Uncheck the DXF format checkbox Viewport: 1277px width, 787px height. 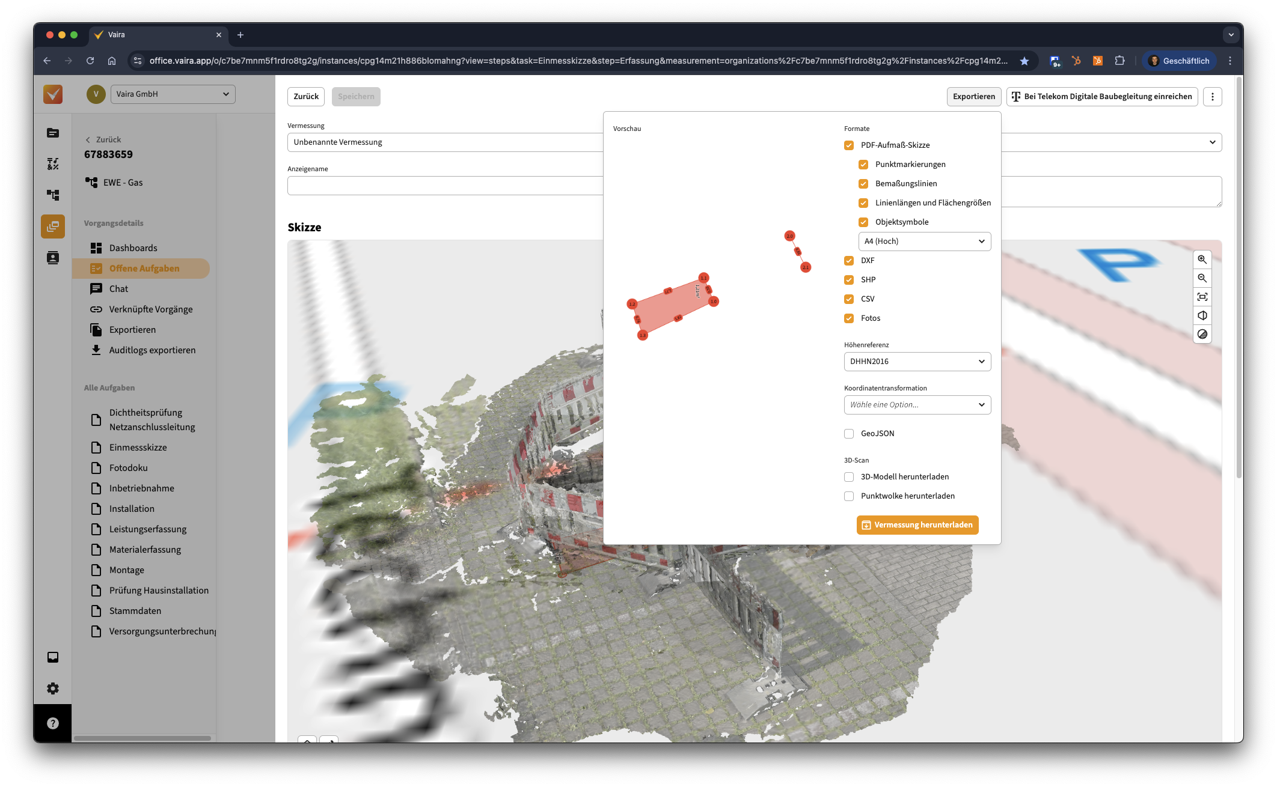(x=849, y=261)
